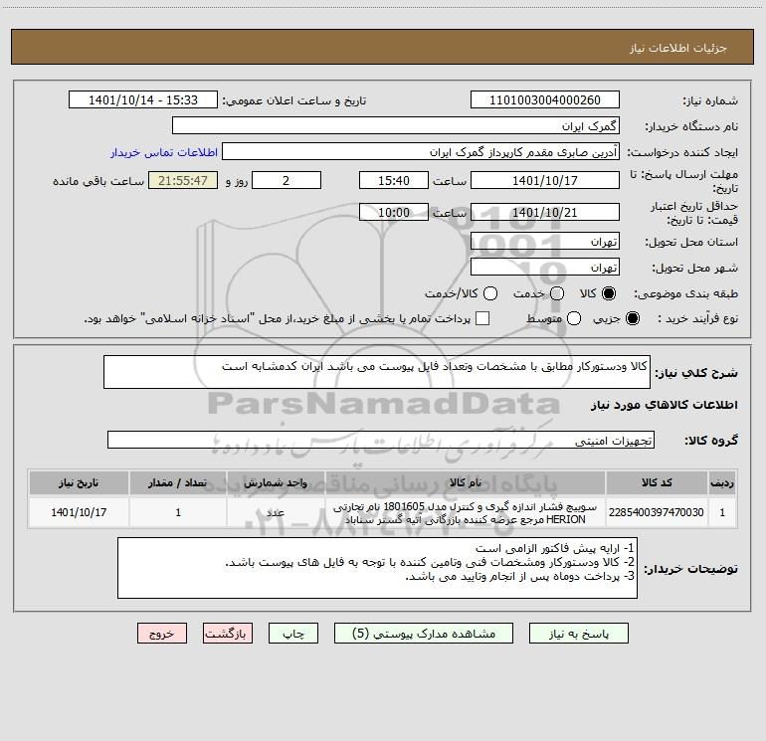Click the response deadline time 15:40 field
The height and width of the screenshot is (741, 766).
tap(394, 180)
